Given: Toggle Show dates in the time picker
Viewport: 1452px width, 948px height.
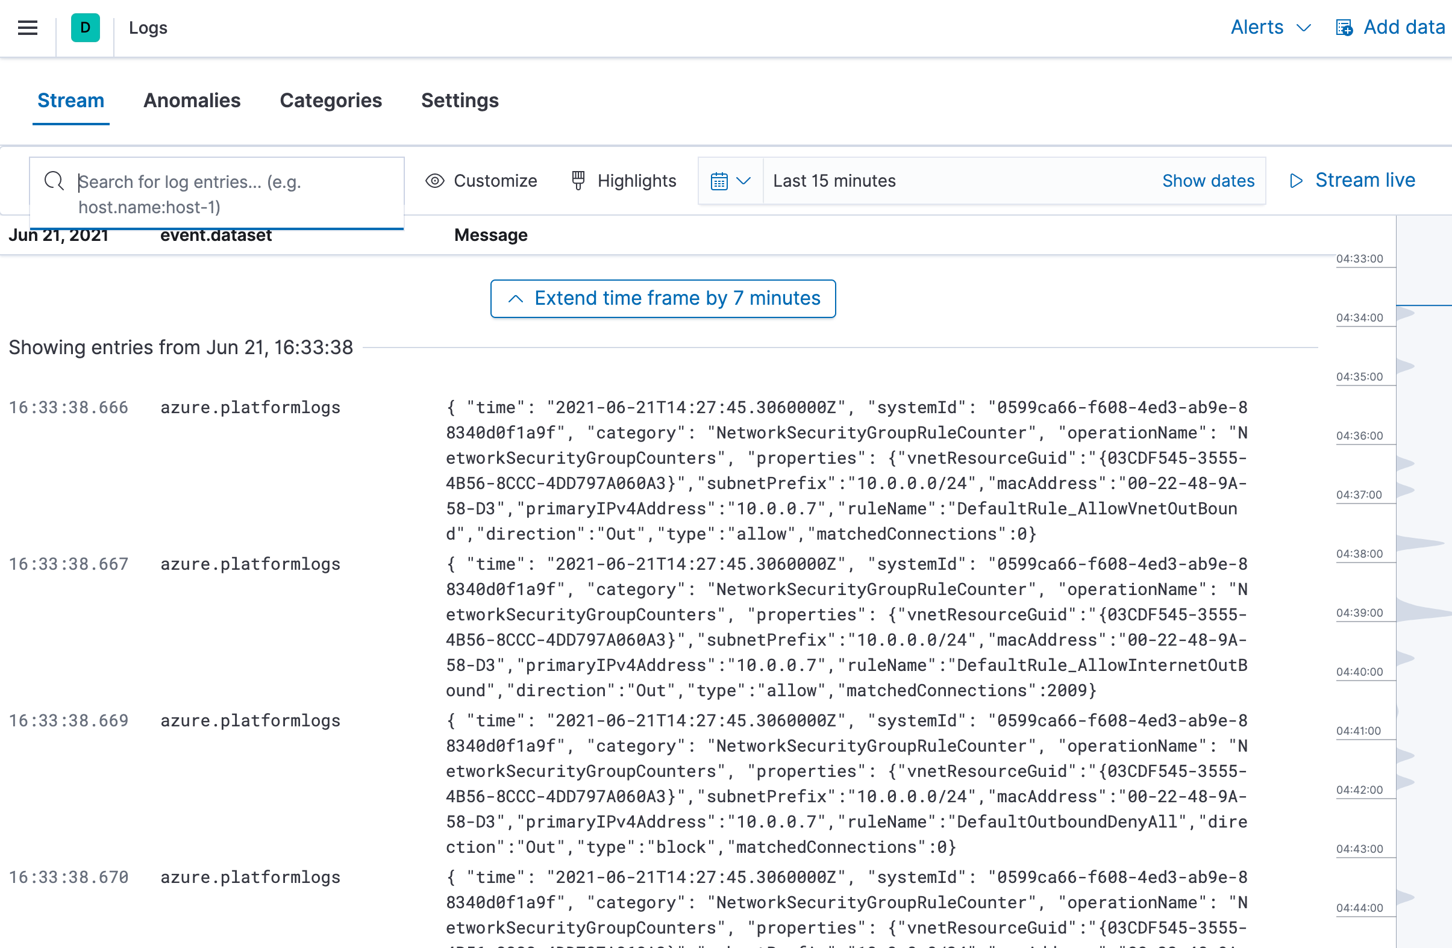Looking at the screenshot, I should coord(1208,181).
